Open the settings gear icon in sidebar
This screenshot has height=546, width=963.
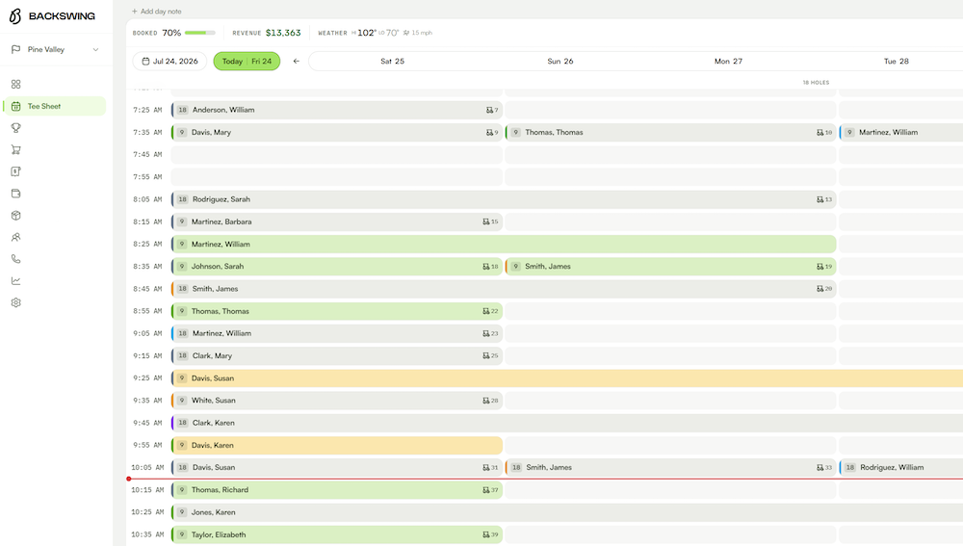click(x=16, y=302)
